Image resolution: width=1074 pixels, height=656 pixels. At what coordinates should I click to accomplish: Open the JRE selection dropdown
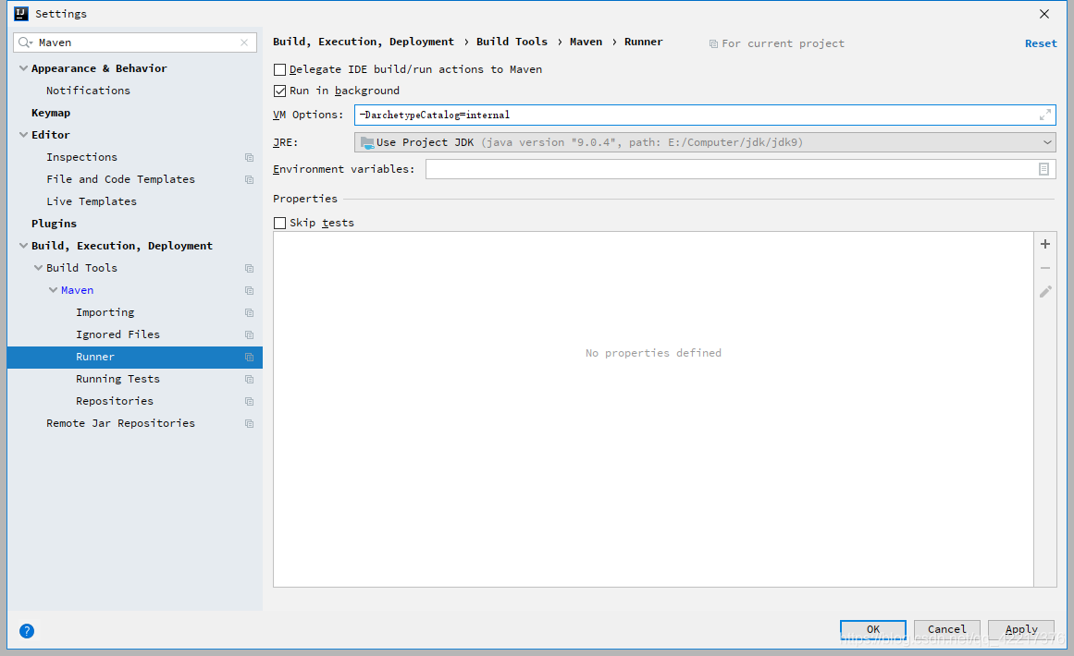tap(1047, 142)
